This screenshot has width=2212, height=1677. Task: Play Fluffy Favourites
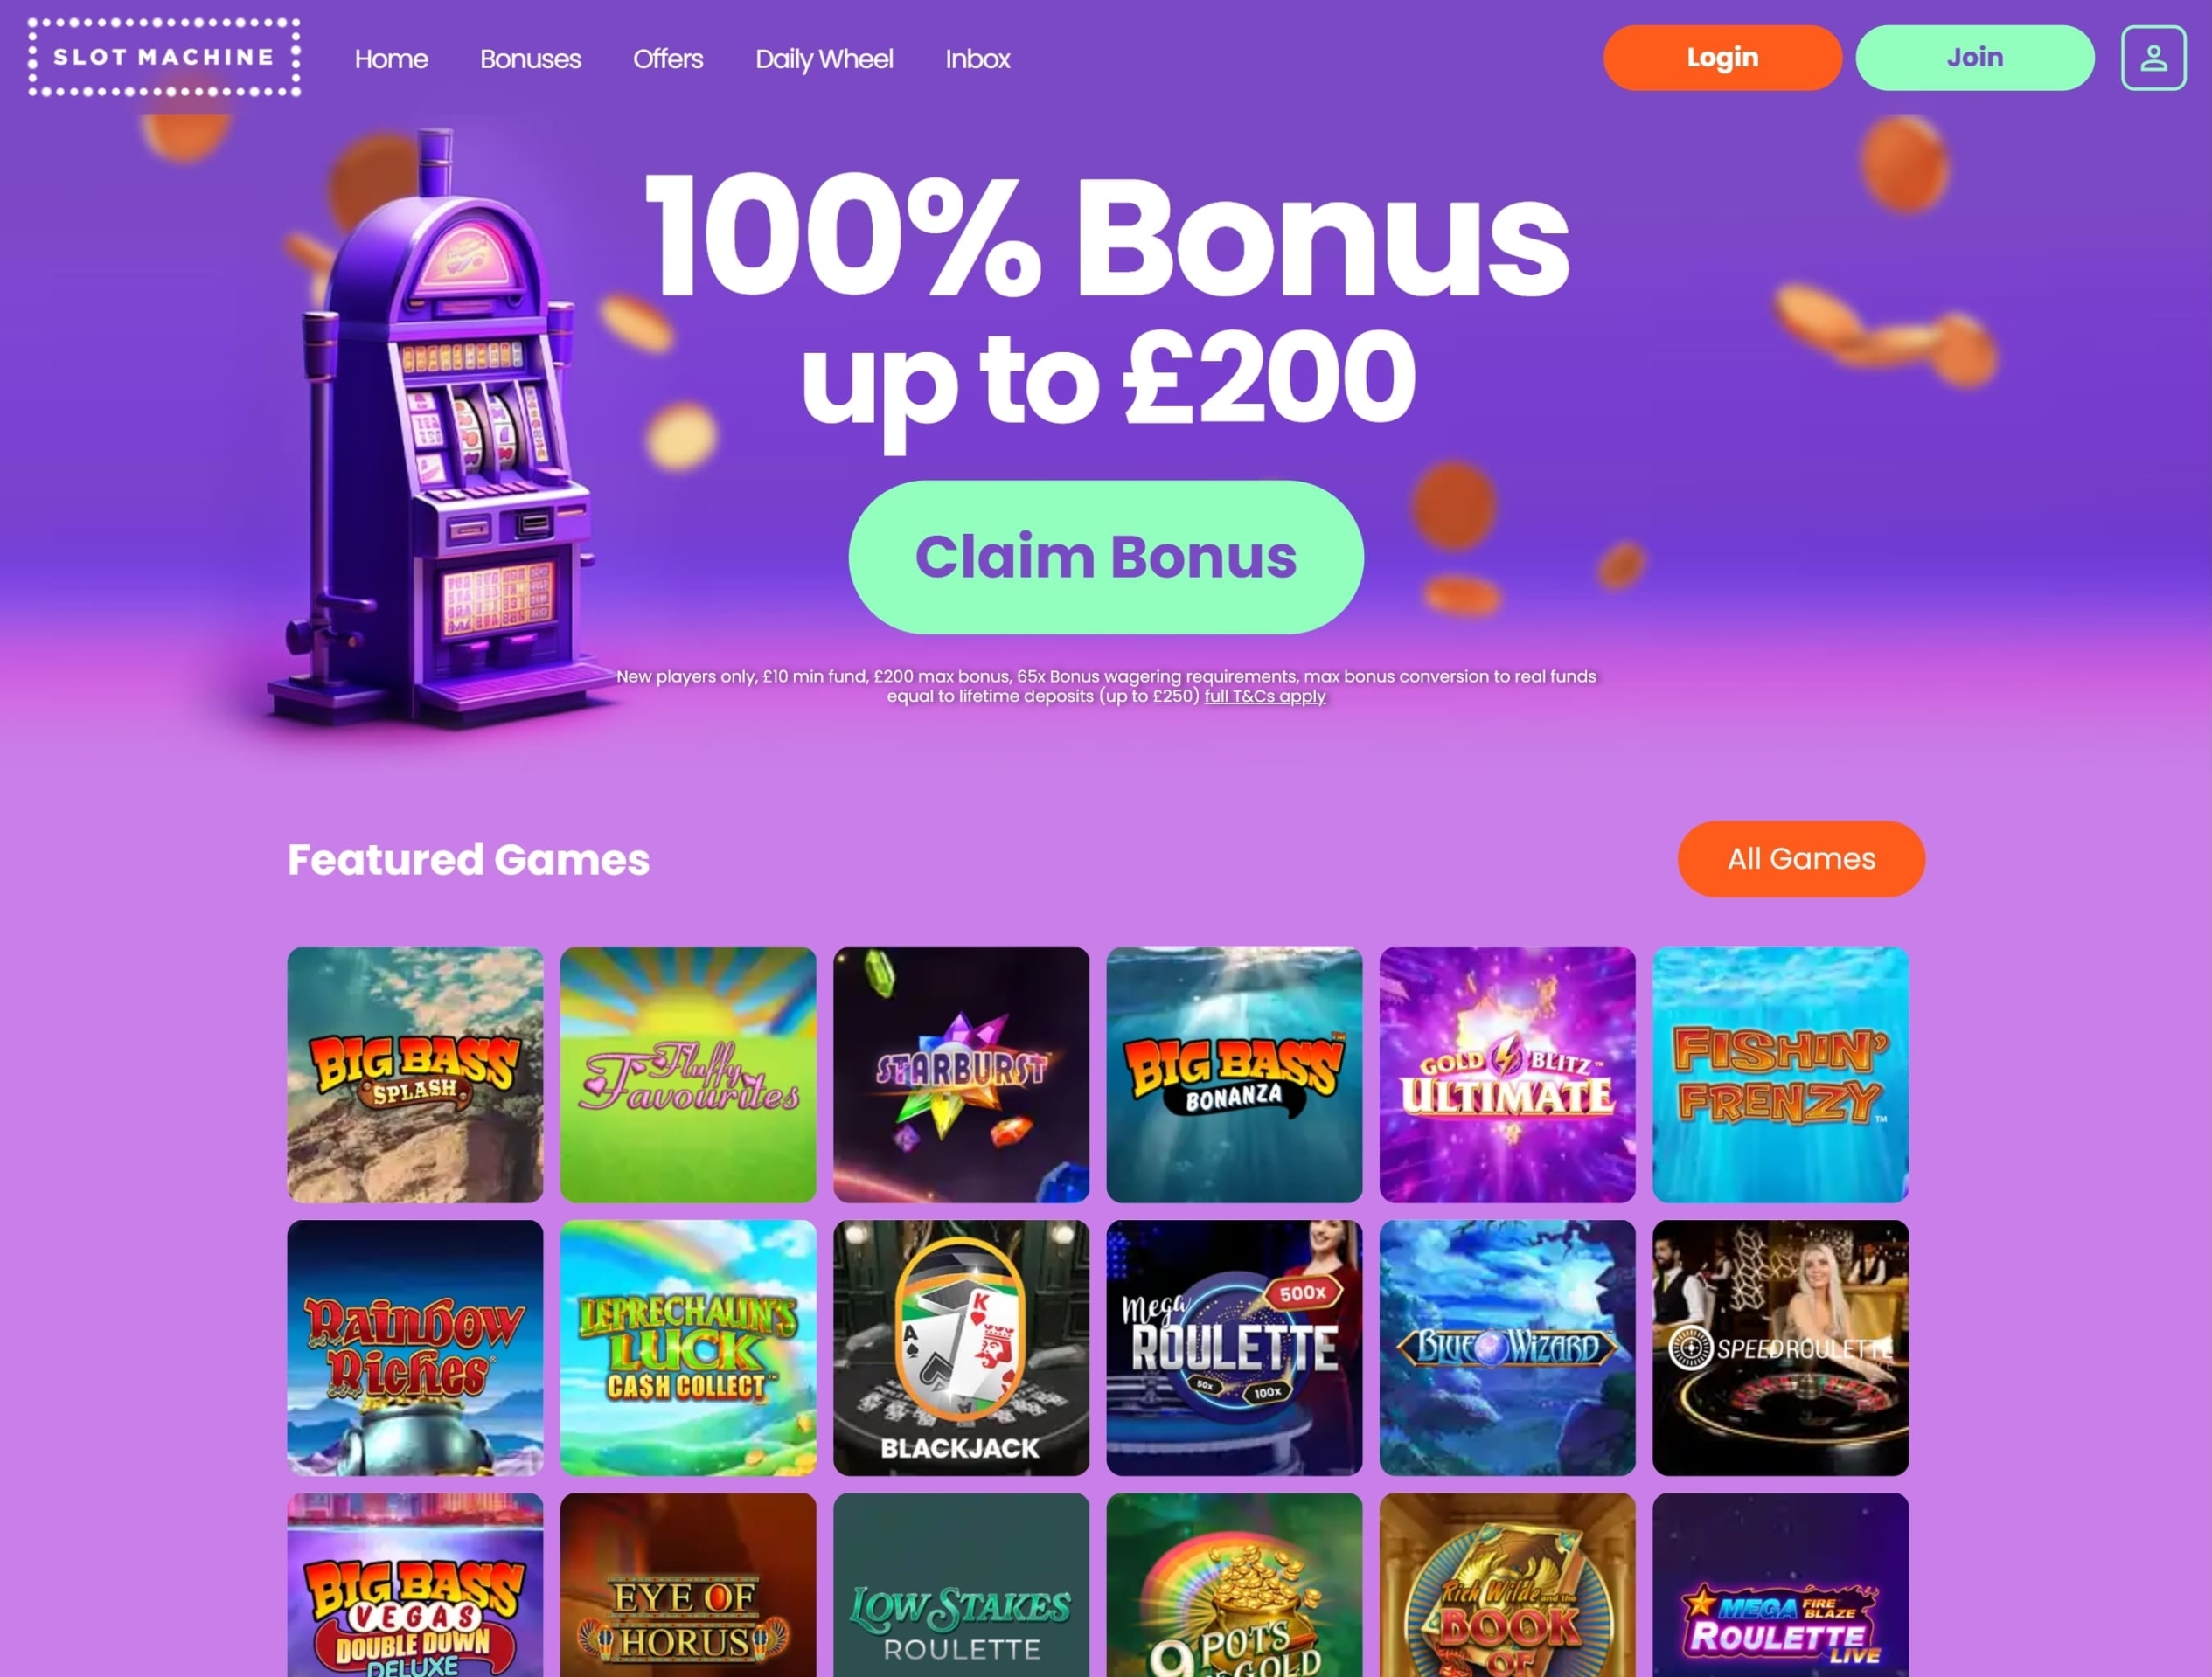[688, 1074]
